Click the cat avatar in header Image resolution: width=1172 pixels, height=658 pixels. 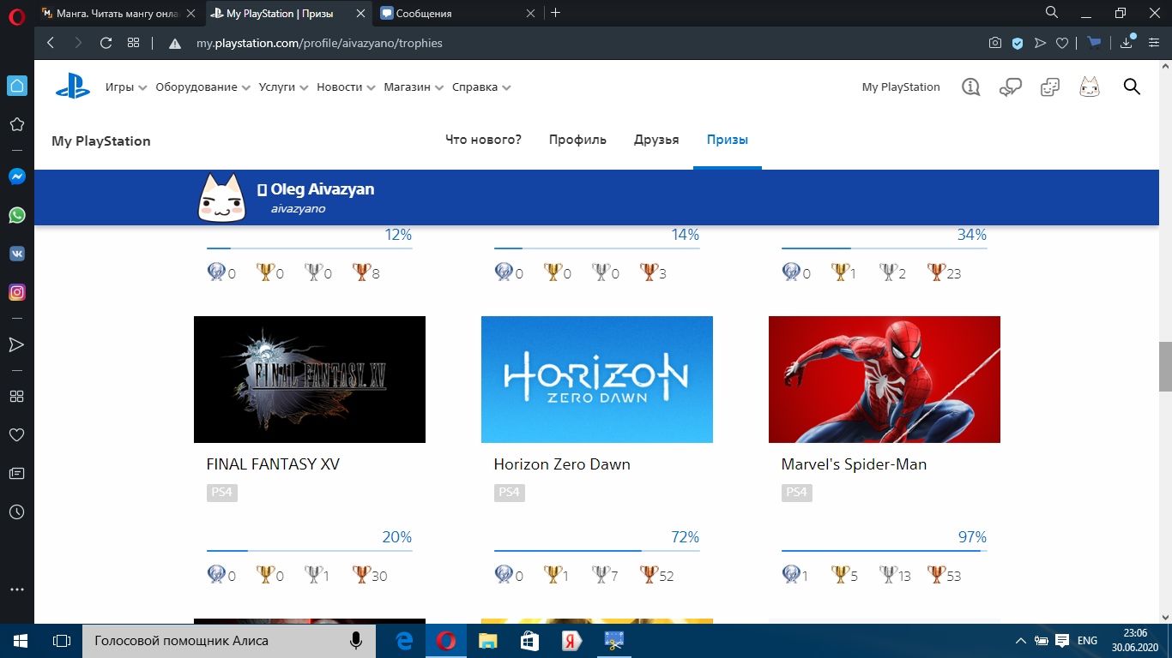click(1090, 87)
